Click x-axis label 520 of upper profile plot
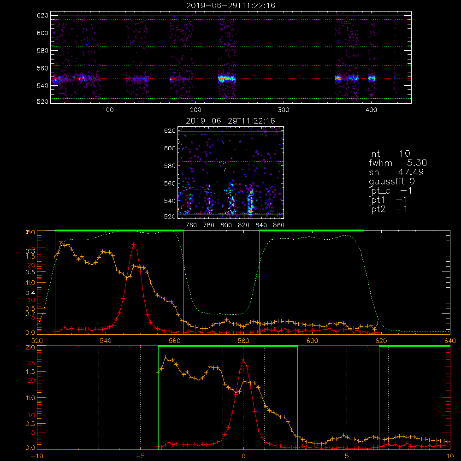 37,341
